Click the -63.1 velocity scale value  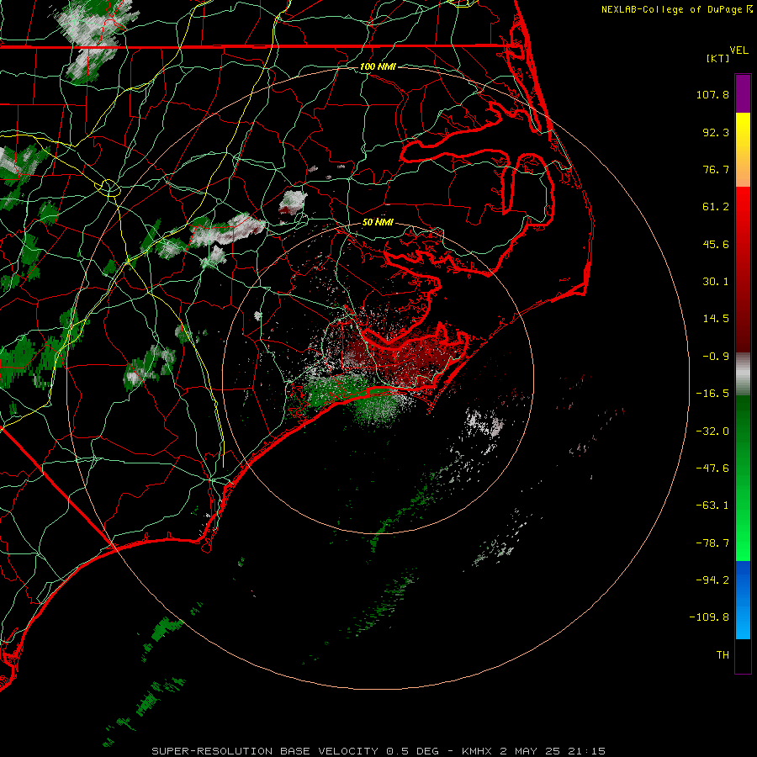(712, 506)
